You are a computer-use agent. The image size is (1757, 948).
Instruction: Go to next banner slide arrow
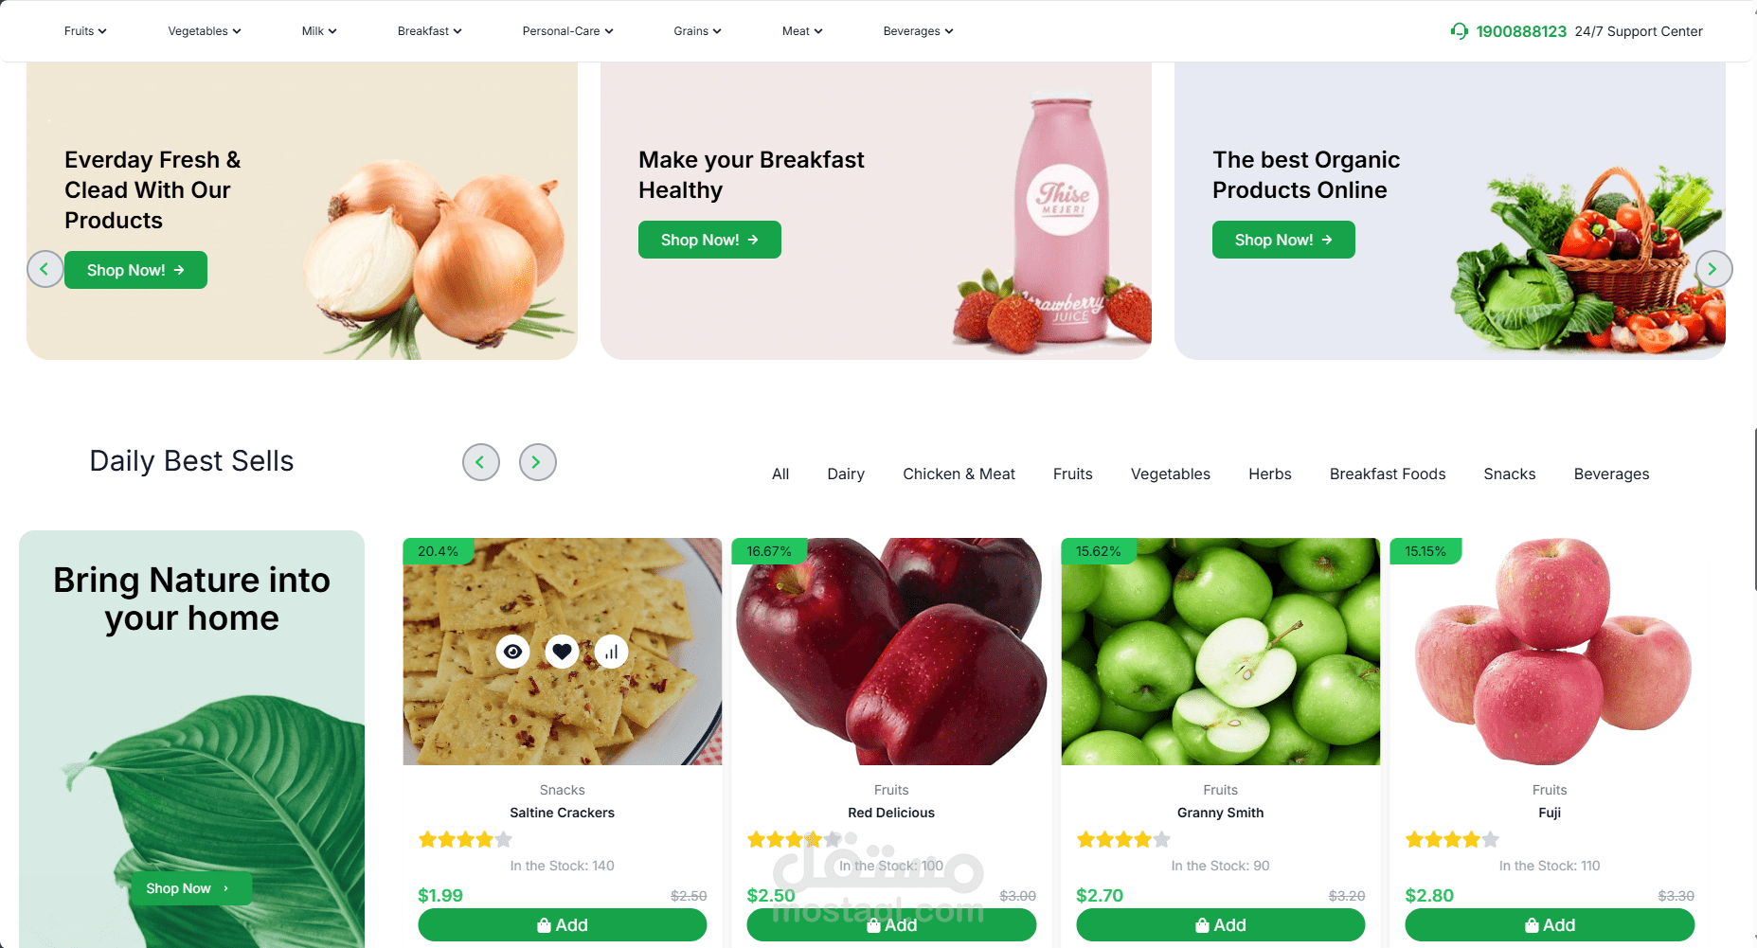tap(1712, 269)
